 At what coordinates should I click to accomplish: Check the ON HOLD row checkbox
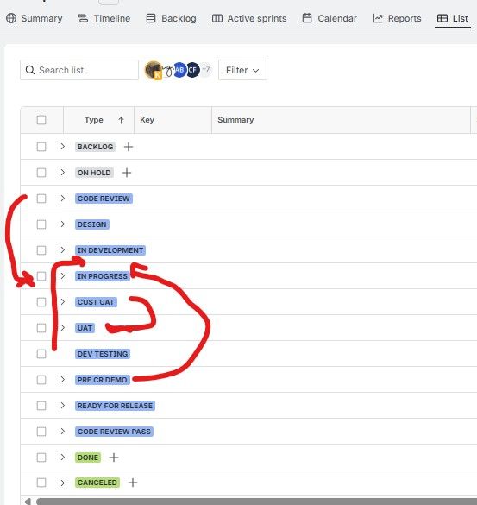tap(41, 173)
